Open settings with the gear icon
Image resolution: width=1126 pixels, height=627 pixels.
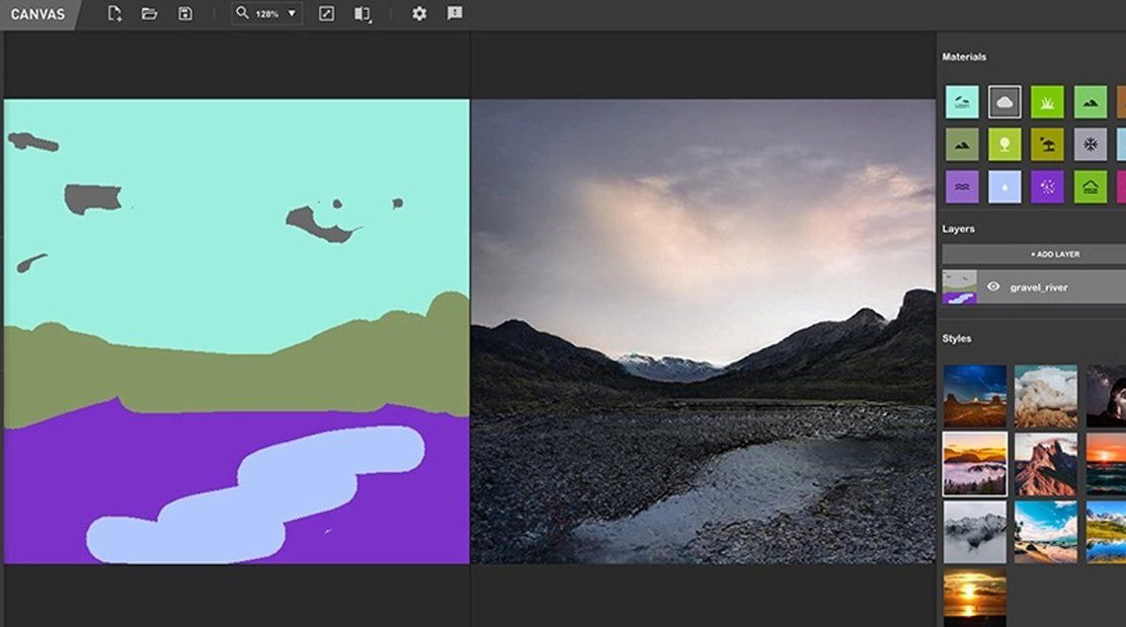click(419, 14)
